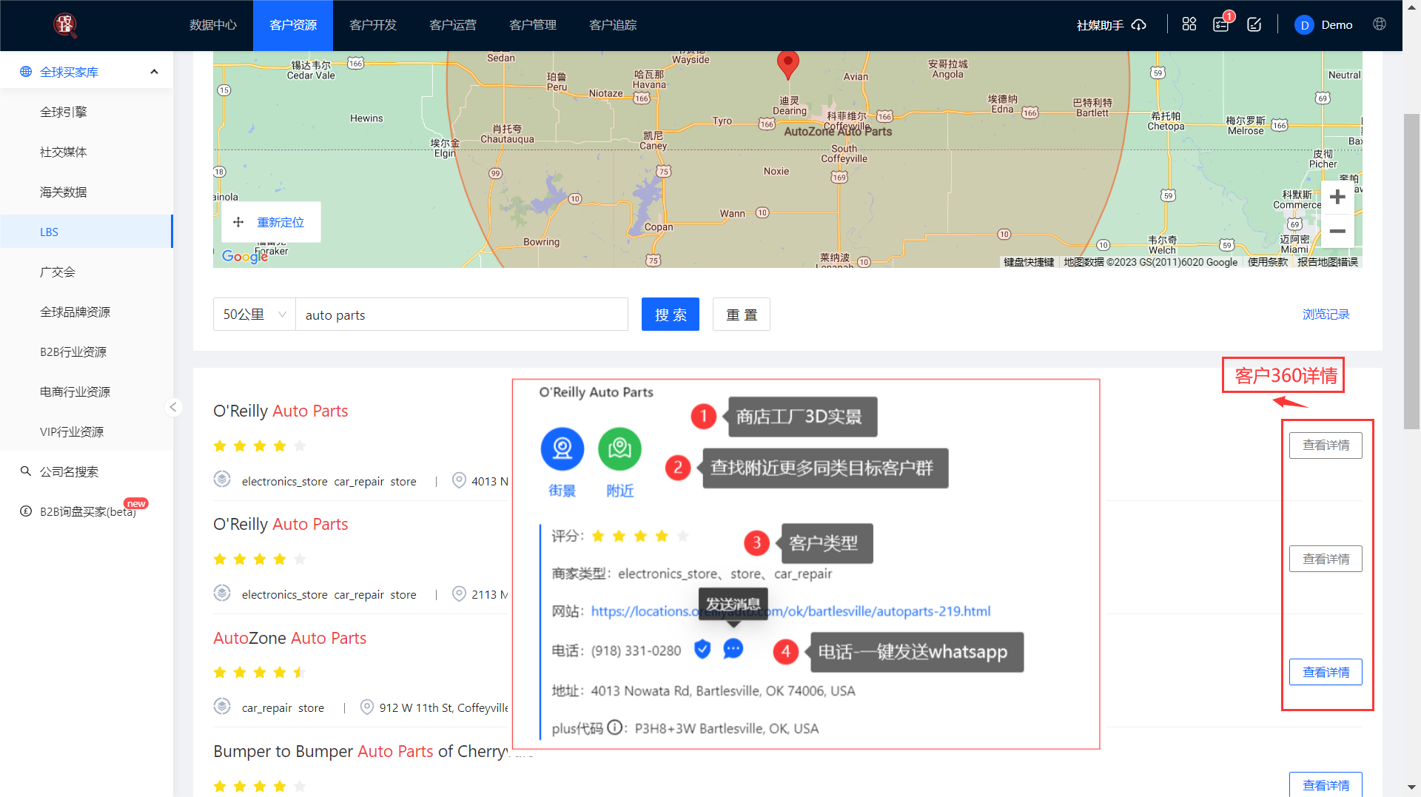
Task: Go to the 客户管理 tab
Action: 533,25
